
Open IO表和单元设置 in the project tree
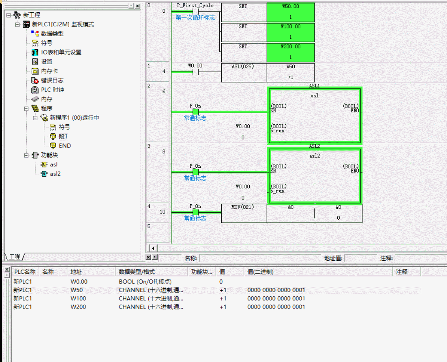point(61,52)
